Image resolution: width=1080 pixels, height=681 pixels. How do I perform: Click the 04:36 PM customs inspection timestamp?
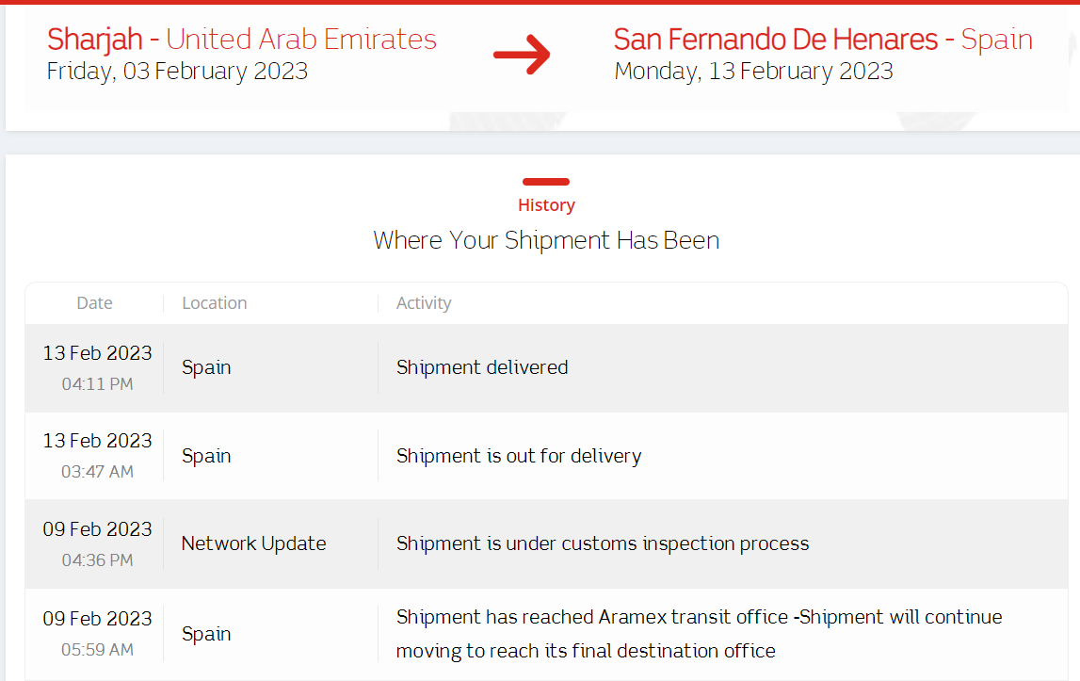click(97, 560)
